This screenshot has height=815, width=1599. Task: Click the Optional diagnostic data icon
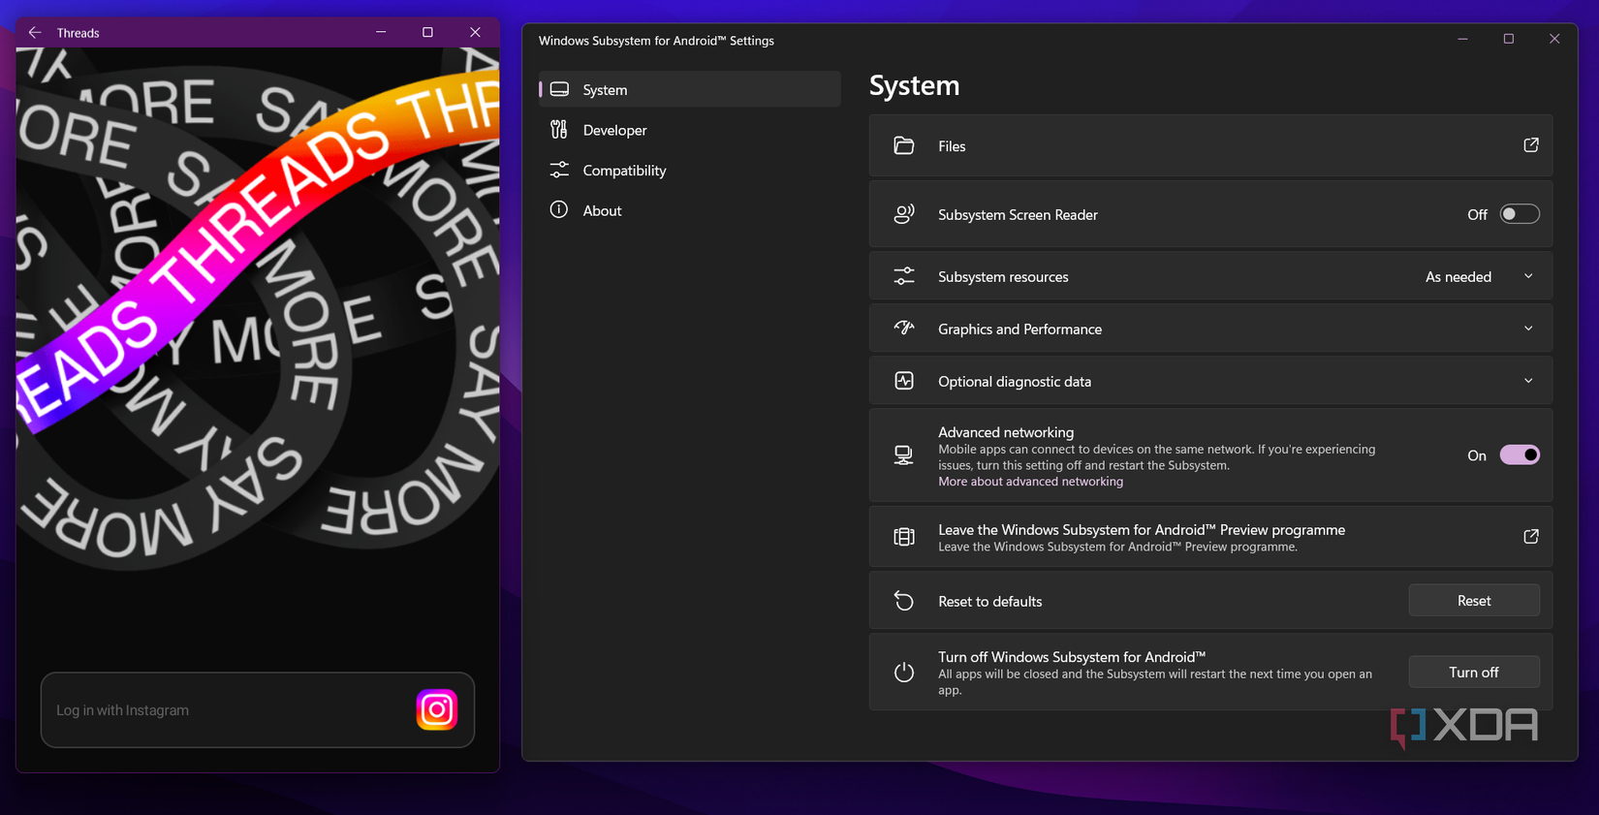coord(904,381)
